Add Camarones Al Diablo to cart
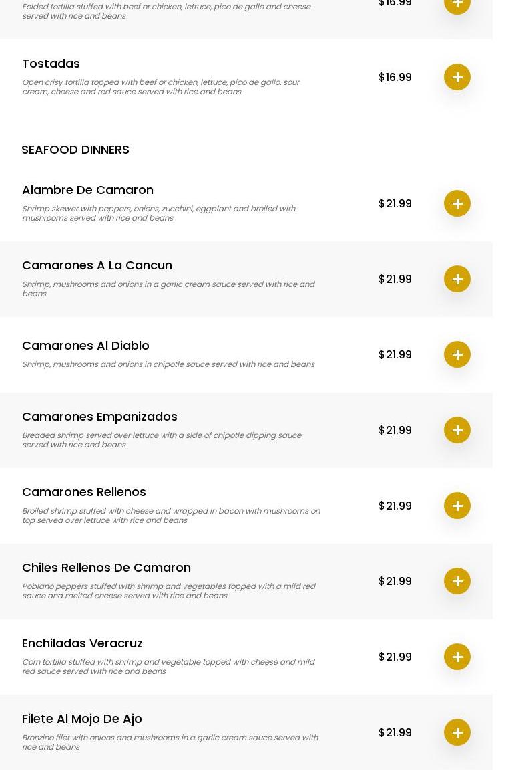Screen dimensions: 514x775 [457, 354]
